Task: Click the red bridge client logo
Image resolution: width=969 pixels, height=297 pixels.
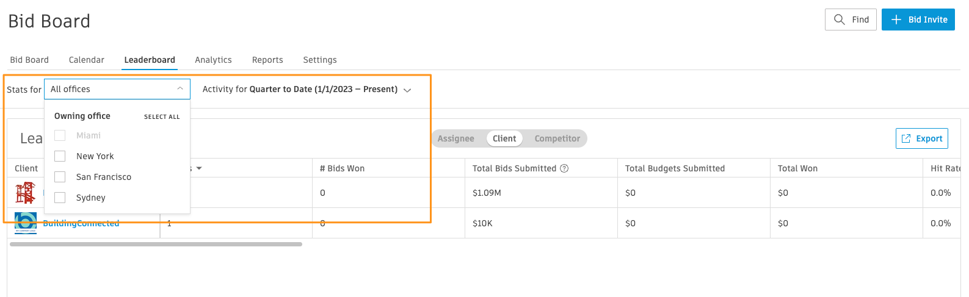Action: click(x=25, y=193)
